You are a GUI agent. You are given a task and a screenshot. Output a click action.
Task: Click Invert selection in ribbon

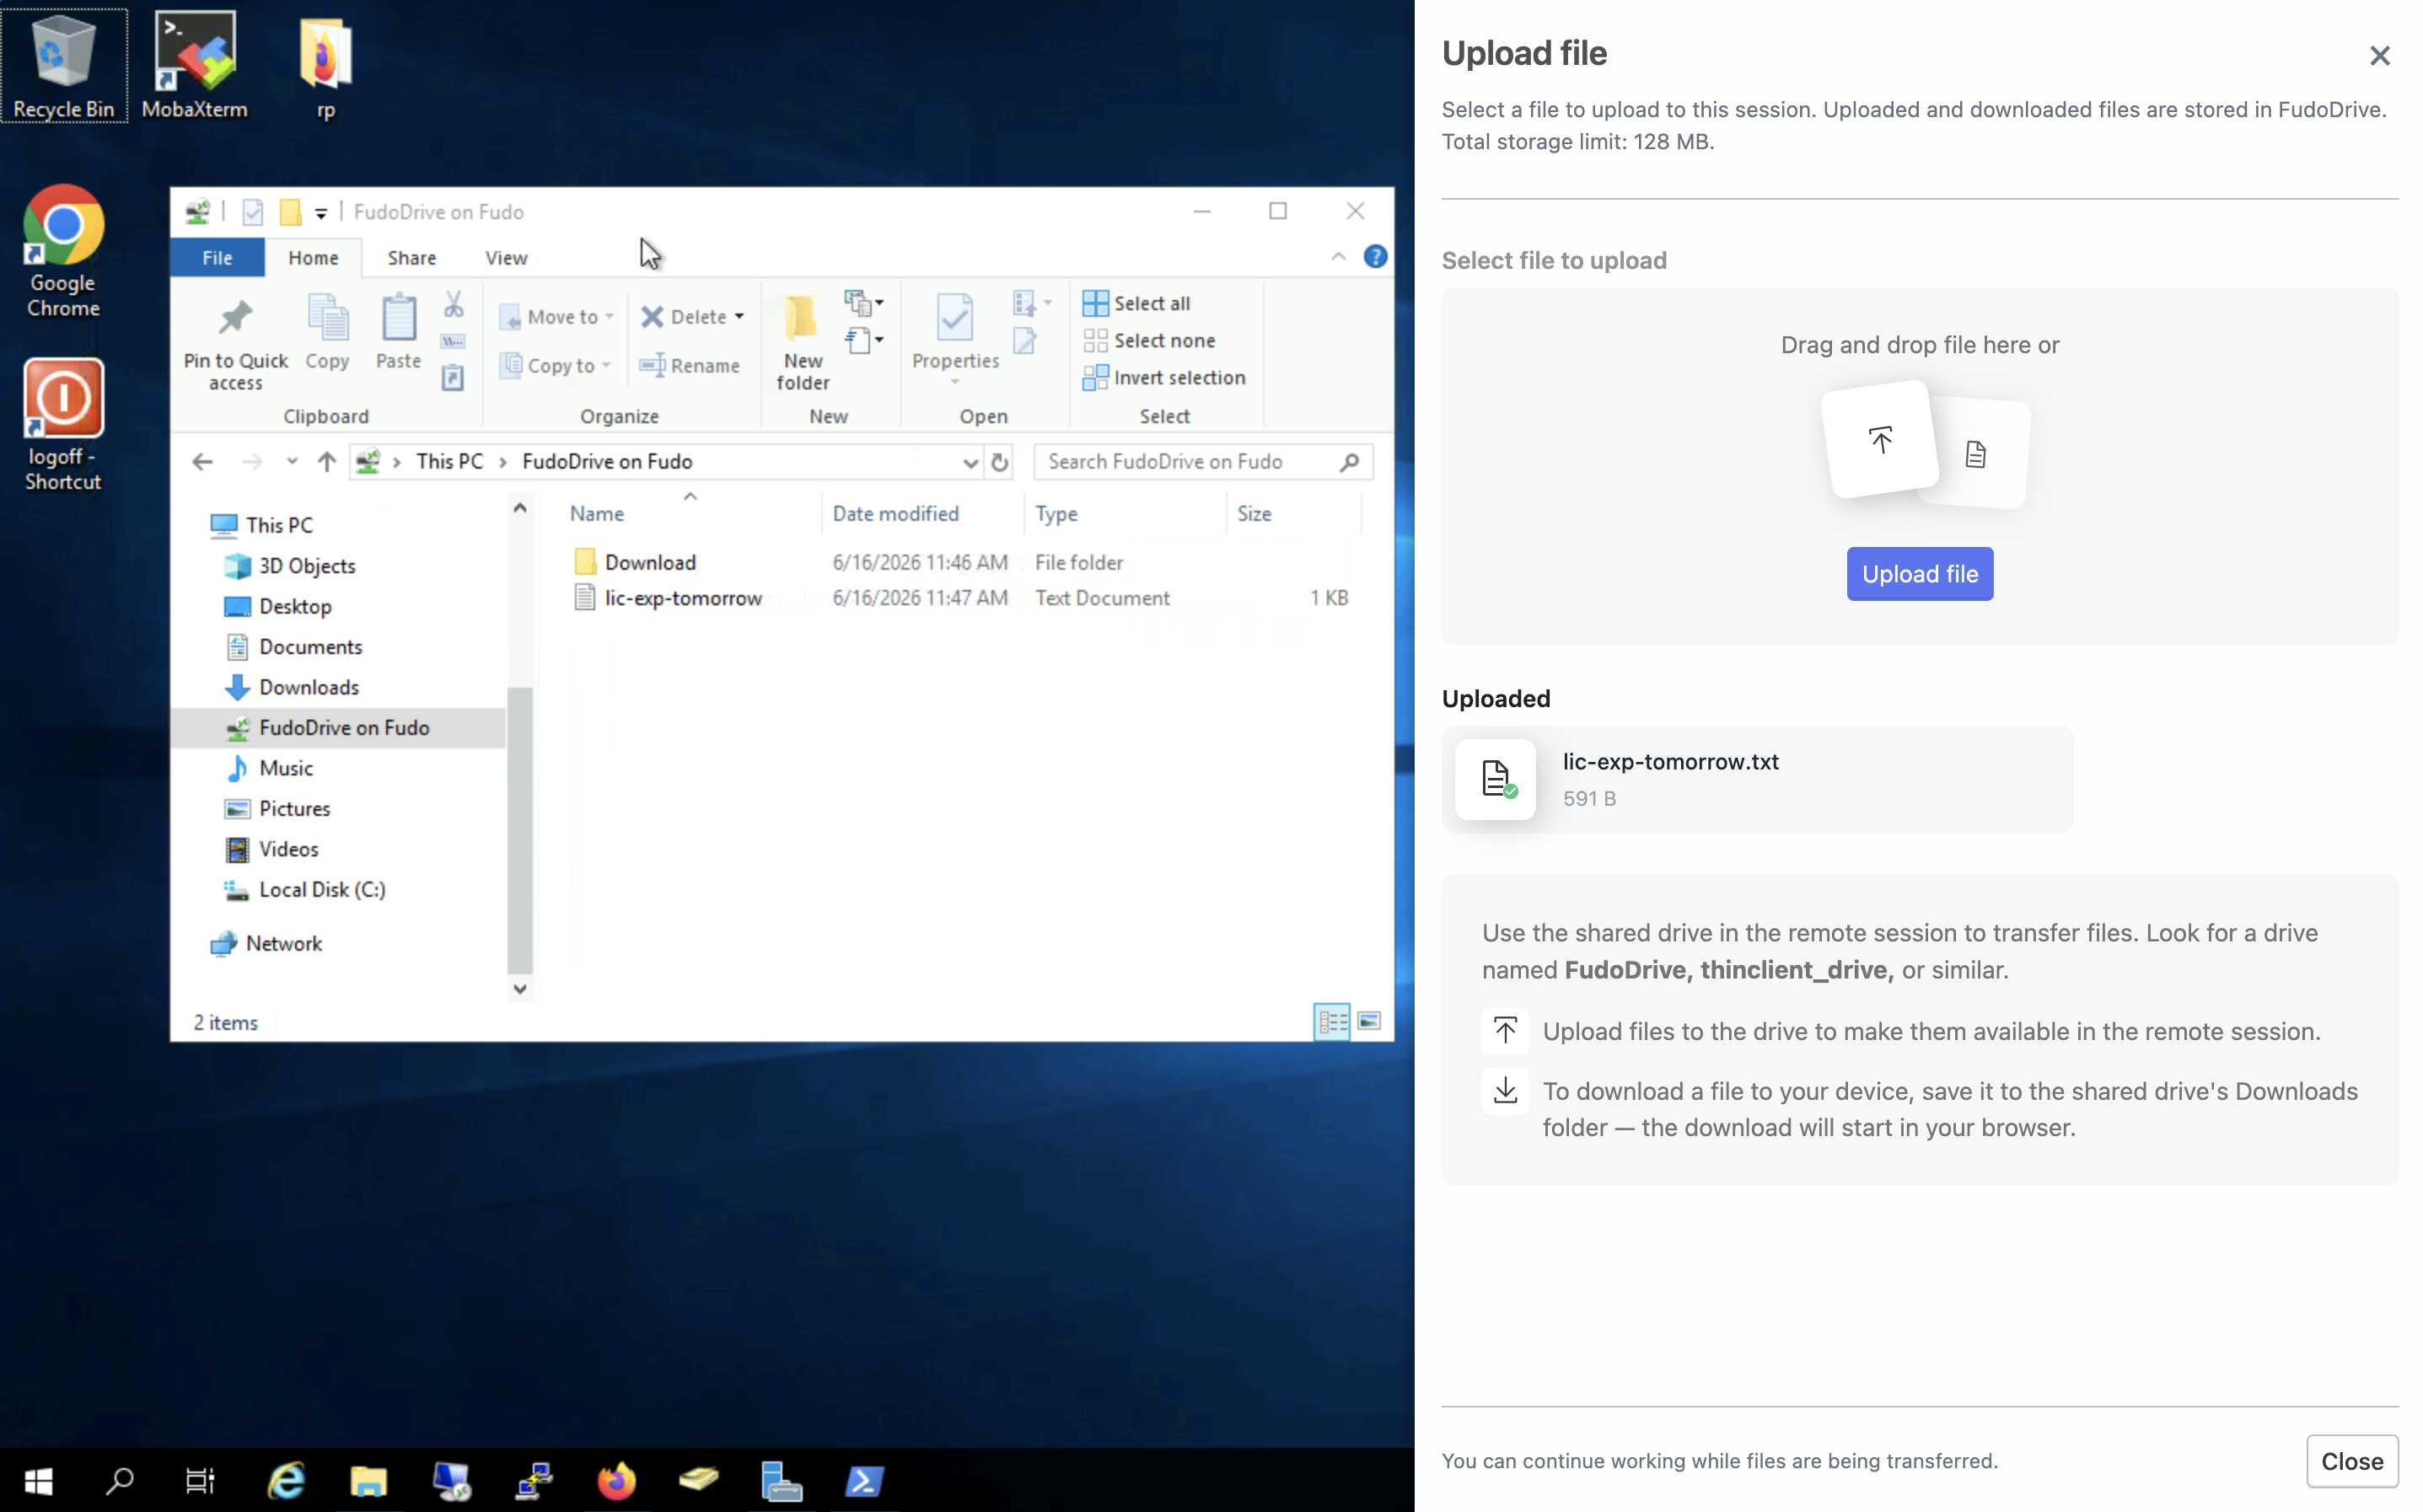[1164, 377]
